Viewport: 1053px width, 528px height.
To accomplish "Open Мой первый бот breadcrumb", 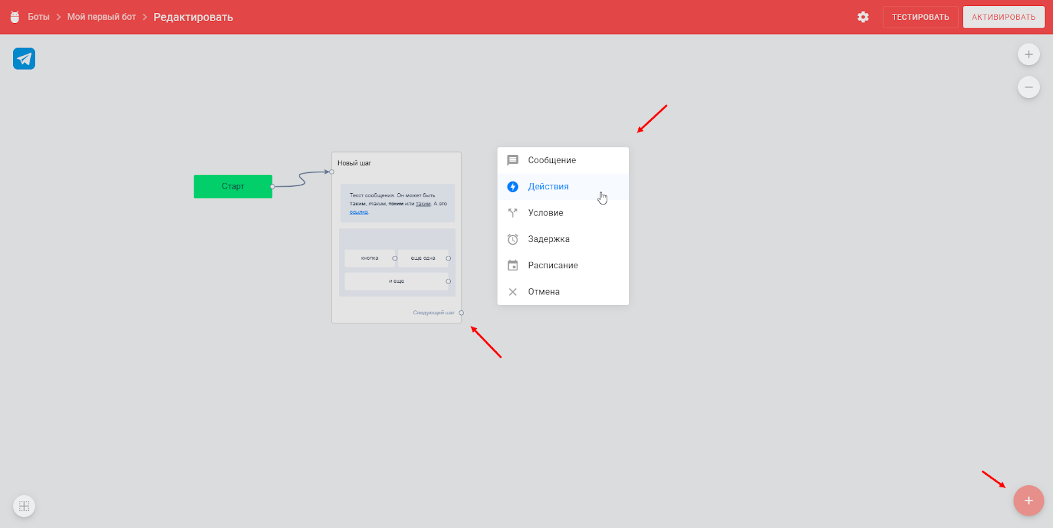I will [x=101, y=17].
